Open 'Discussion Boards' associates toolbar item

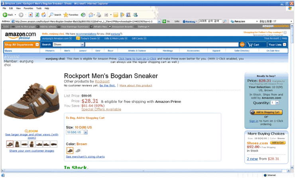tap(120, 27)
